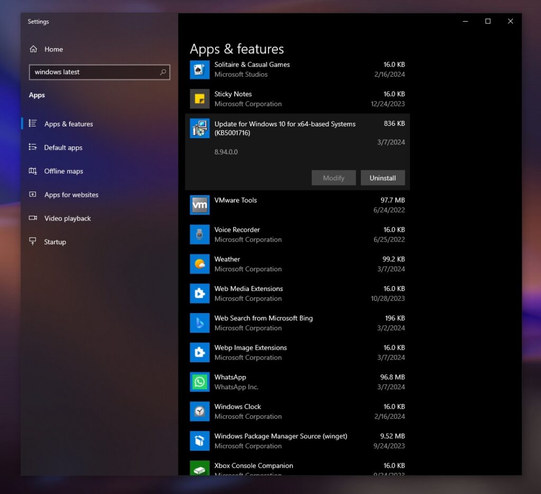Click the Sticky Notes app icon

click(x=199, y=98)
